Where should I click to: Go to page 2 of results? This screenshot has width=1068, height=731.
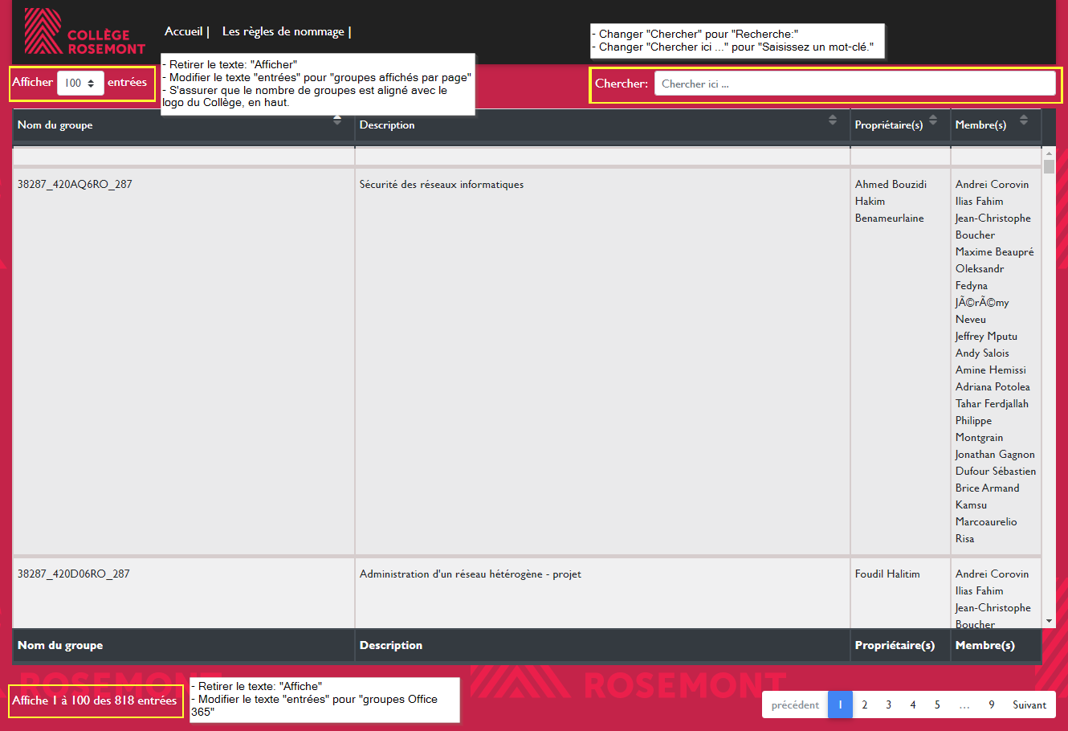tap(864, 704)
